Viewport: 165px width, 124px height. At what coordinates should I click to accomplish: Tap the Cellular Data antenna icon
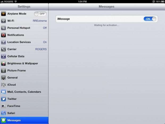pyautogui.click(x=3, y=56)
